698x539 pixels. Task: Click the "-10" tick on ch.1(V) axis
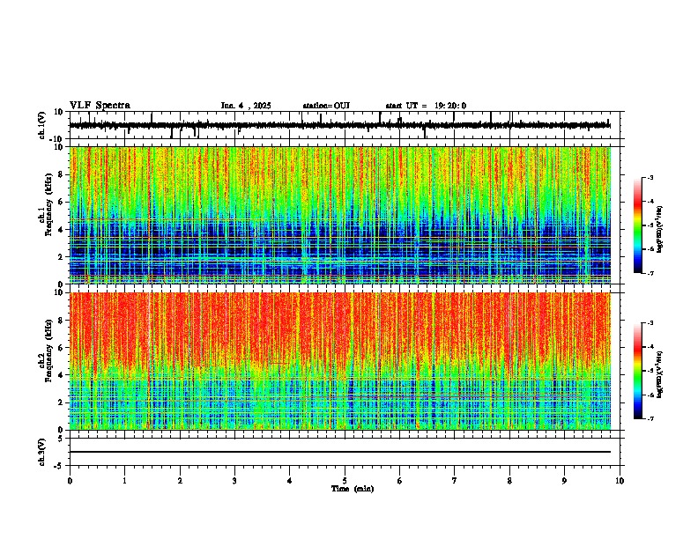(x=57, y=139)
